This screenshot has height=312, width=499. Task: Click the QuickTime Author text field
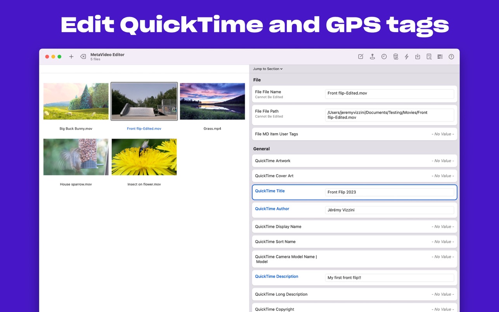pyautogui.click(x=389, y=210)
